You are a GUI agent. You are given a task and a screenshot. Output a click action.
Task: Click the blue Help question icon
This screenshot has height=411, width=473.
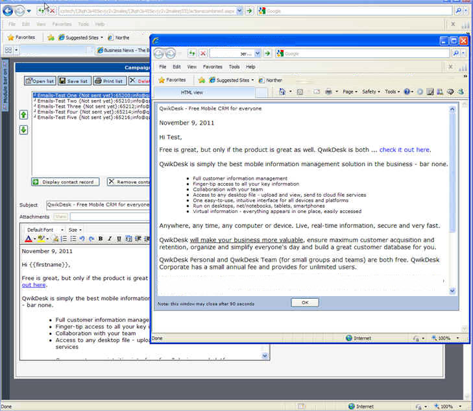407,92
